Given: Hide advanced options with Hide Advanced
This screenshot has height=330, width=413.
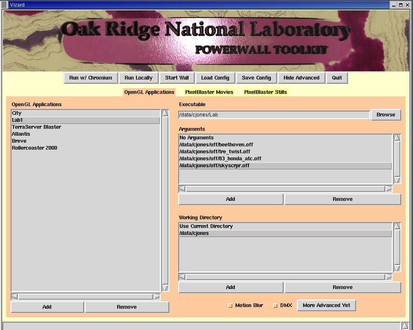Looking at the screenshot, I should (301, 78).
